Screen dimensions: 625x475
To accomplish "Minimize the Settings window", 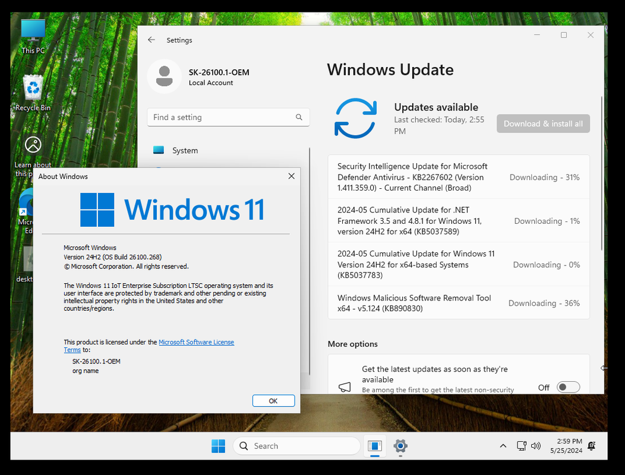I will click(537, 35).
